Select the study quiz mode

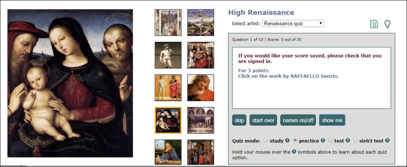[266, 140]
